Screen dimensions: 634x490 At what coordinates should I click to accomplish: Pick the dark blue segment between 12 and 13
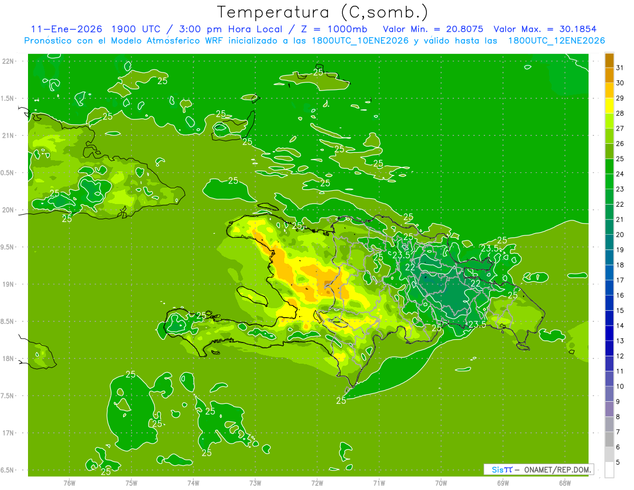(609, 349)
